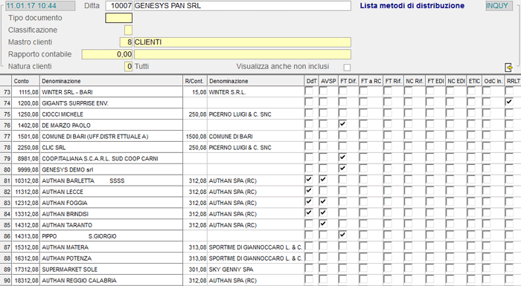Enable Visualizza anche non inclusi checkbox
The image size is (521, 286).
[347, 68]
